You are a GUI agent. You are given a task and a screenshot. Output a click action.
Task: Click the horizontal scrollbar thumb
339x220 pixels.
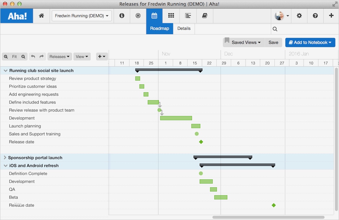point(268,217)
